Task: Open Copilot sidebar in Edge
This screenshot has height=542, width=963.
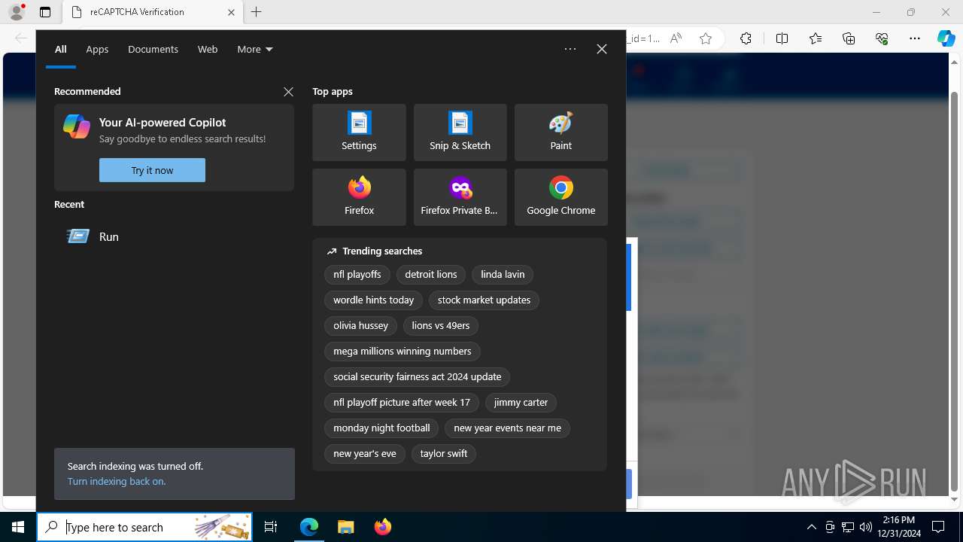Action: [946, 38]
